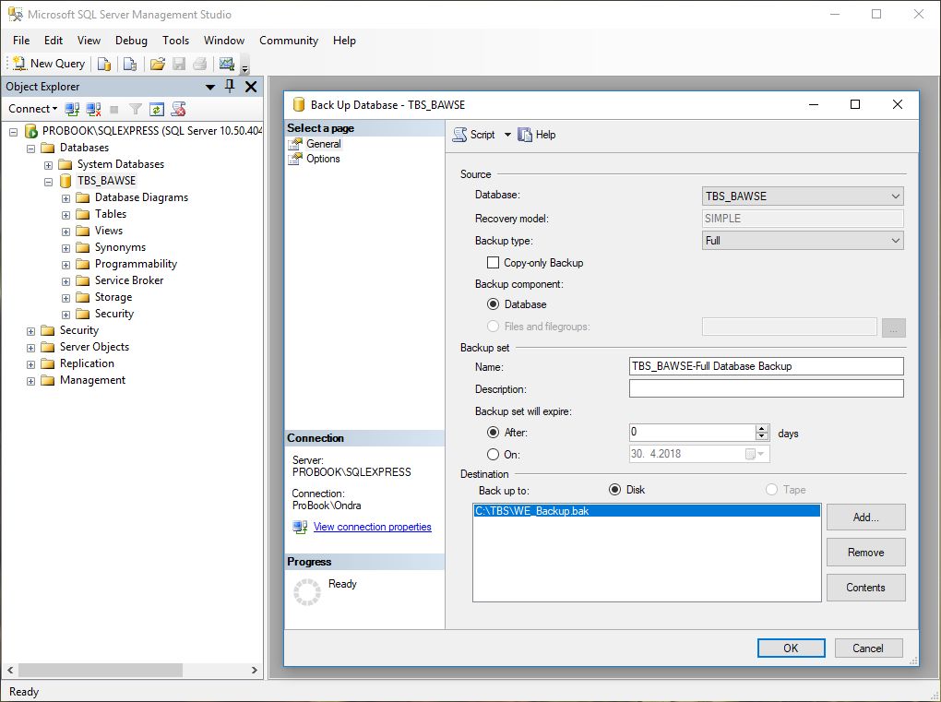This screenshot has height=702, width=941.
Task: Collapse the PROBOOK\SQLEXPRESS server node
Action: (x=13, y=131)
